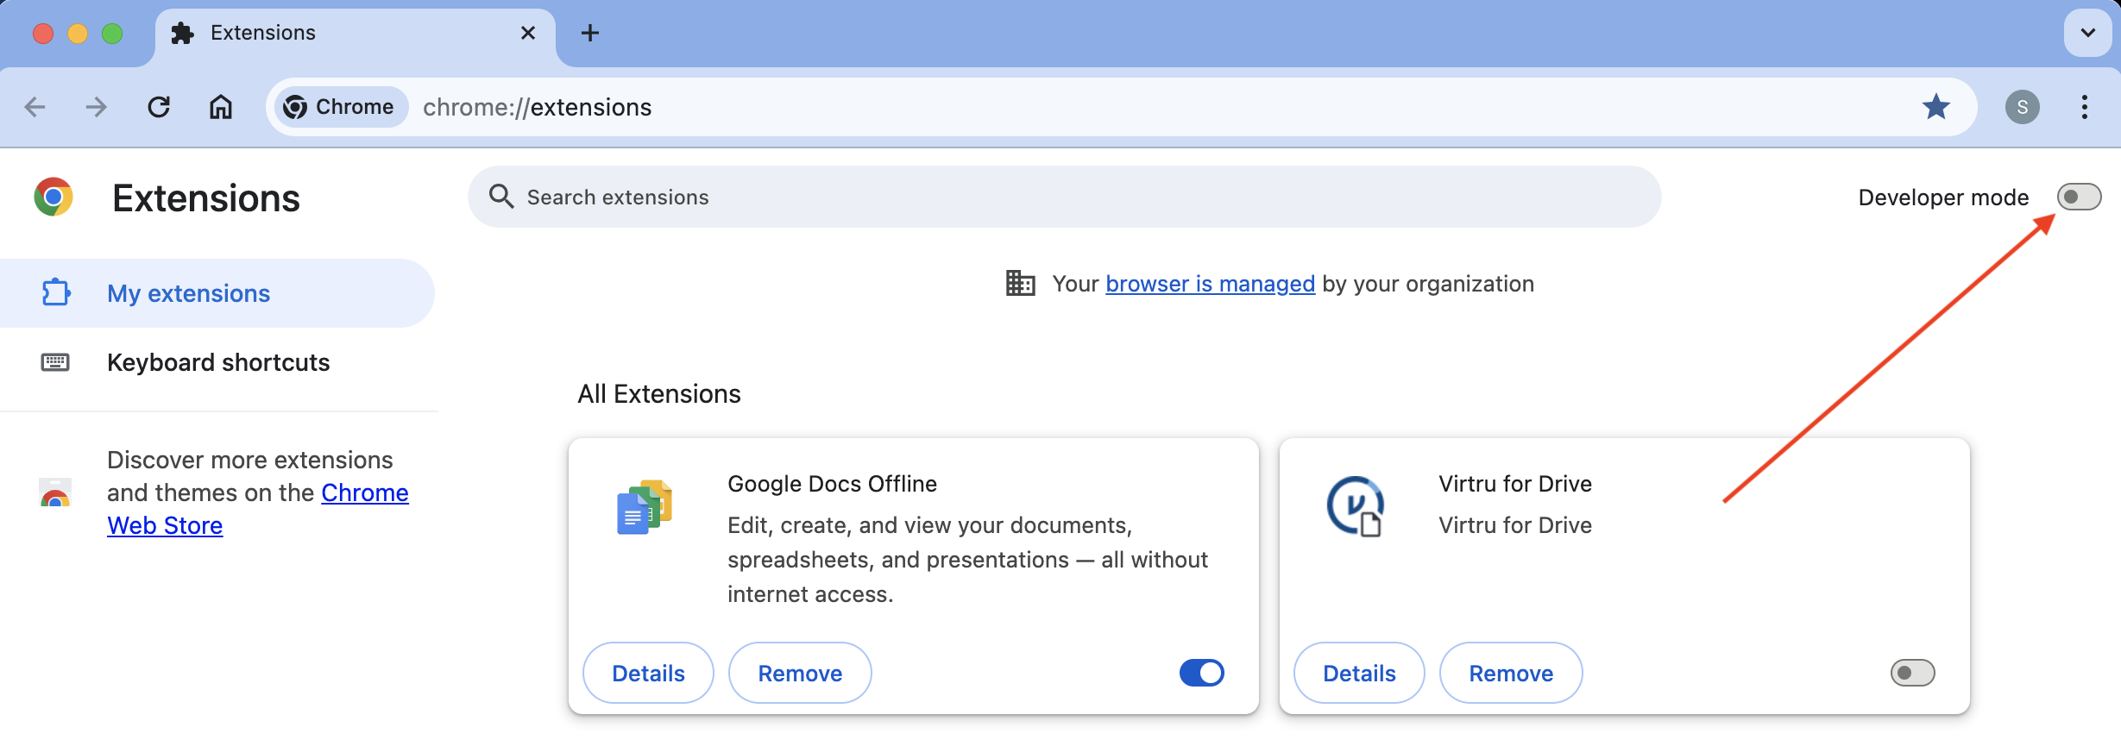Click the macOS yellow minimize button

(x=78, y=34)
